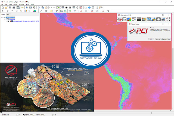Collapse the New Area tree node
The height and width of the screenshot is (116, 174).
[5, 19]
